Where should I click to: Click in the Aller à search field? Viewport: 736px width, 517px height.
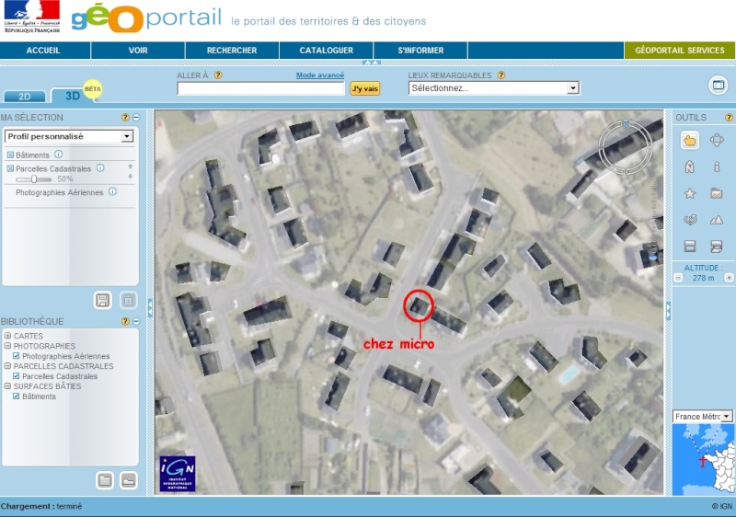(261, 88)
